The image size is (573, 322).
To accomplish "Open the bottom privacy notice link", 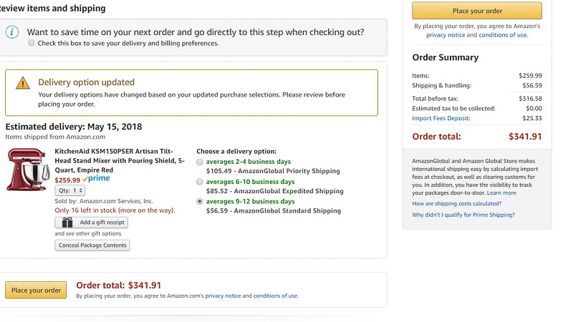I will point(223,296).
